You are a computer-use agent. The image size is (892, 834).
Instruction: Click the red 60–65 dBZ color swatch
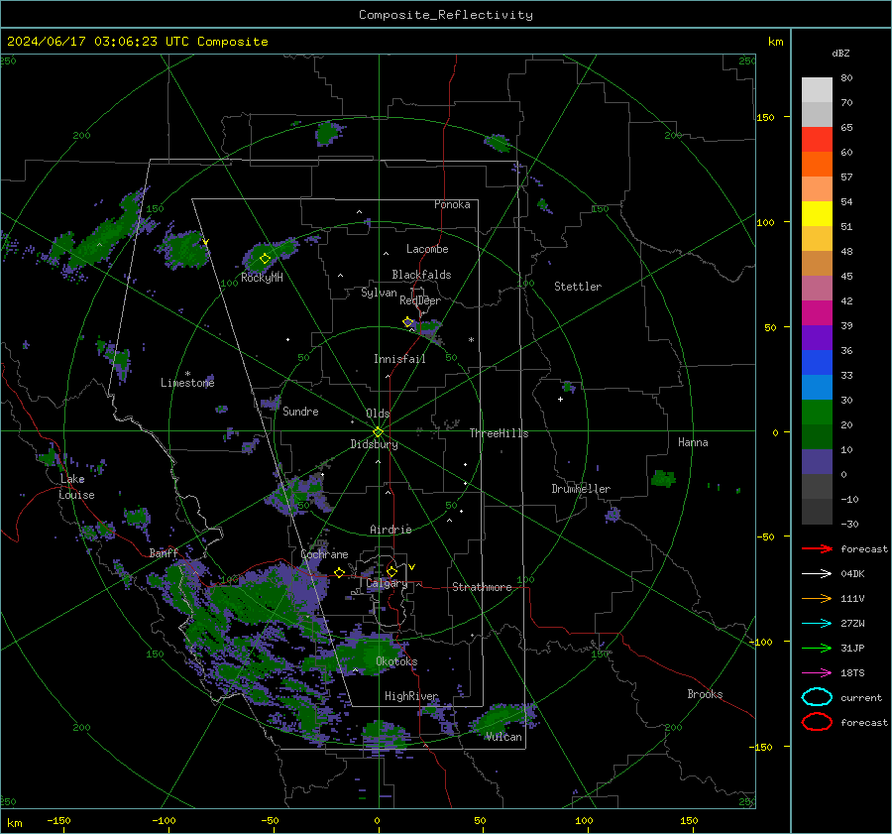817,140
